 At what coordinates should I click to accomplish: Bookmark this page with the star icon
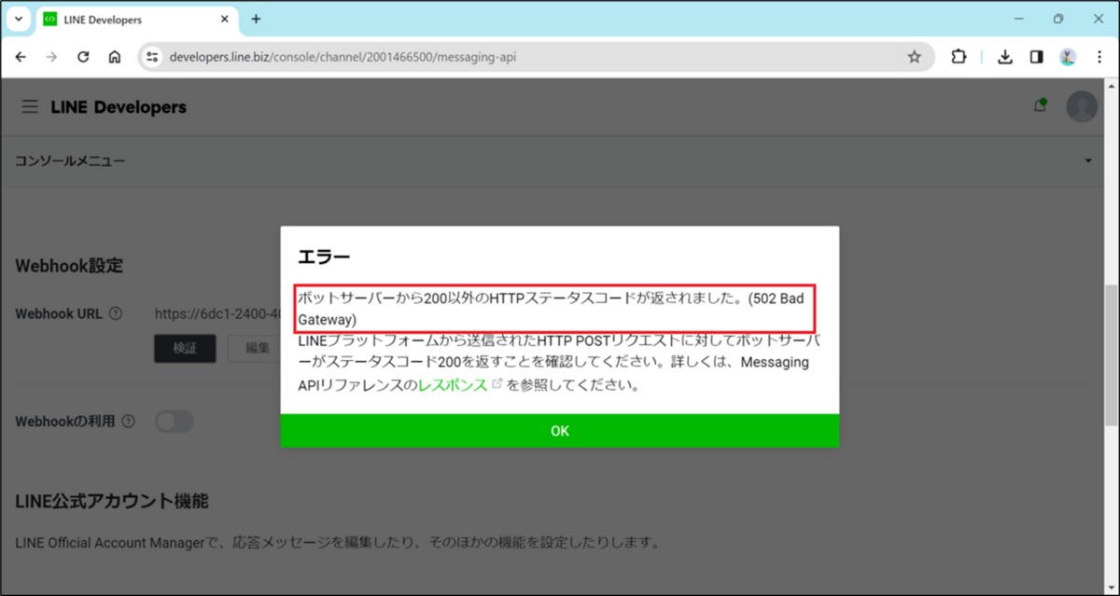click(915, 57)
